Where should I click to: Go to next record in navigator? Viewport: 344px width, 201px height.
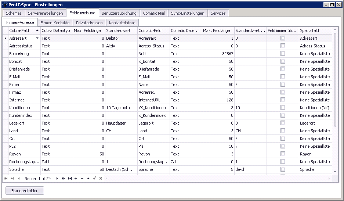[x=57, y=178]
